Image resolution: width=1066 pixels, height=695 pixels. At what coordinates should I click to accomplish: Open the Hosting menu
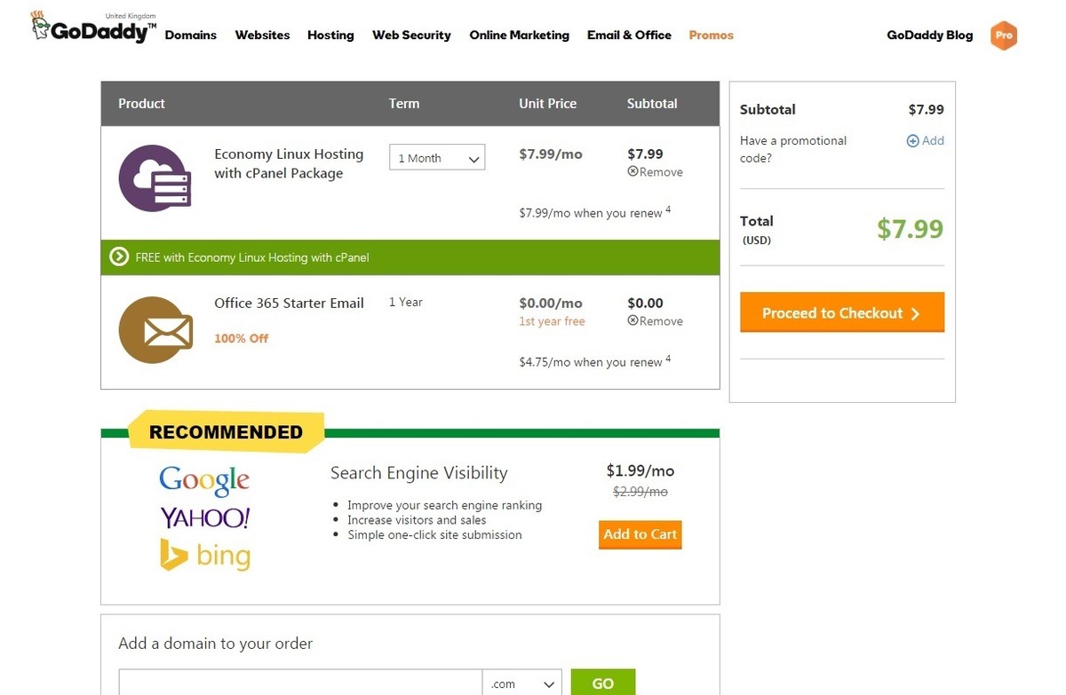(330, 36)
